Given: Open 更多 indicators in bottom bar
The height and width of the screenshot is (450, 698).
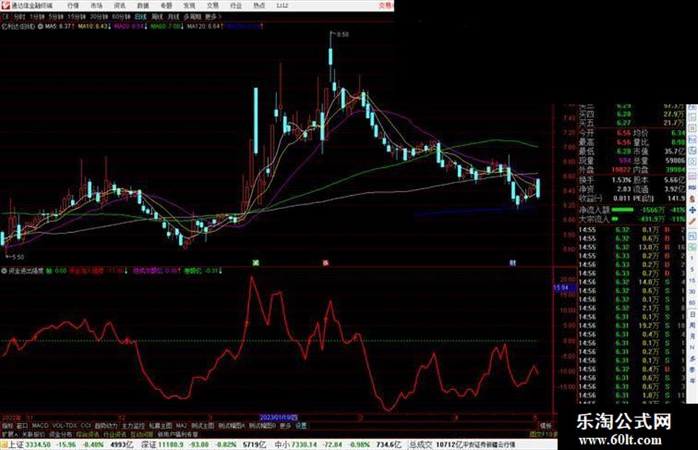Looking at the screenshot, I should 285,426.
